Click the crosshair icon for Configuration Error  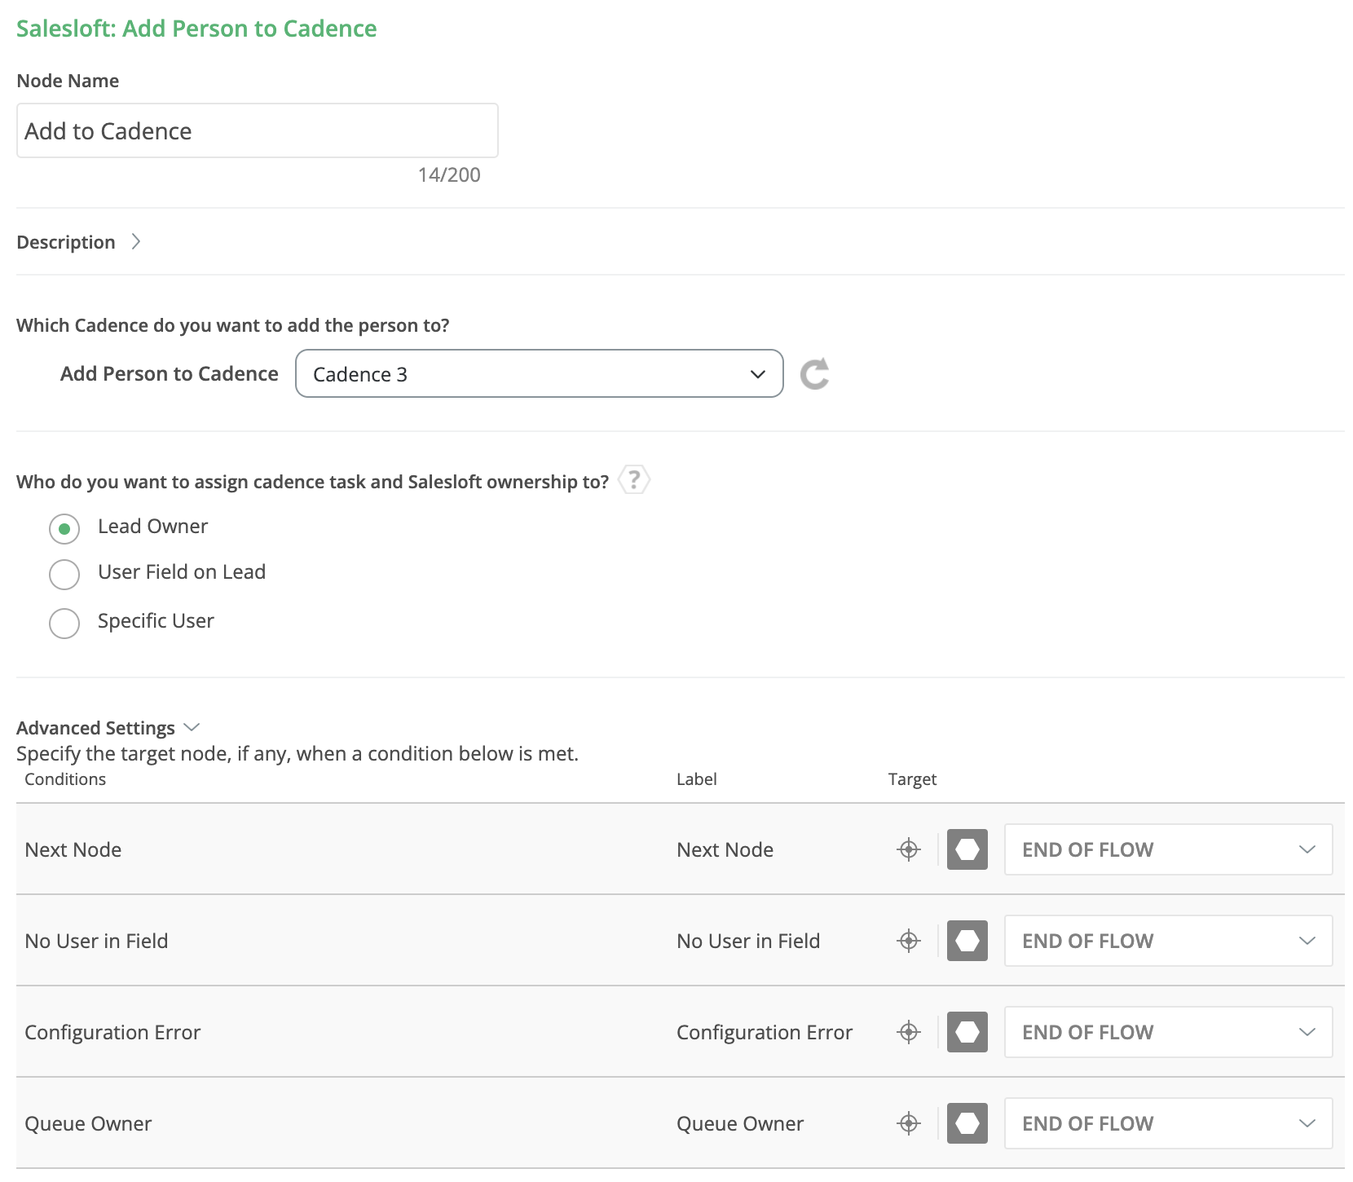[x=909, y=1032]
